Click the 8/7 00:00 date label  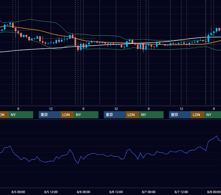149,192
